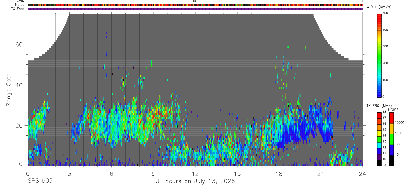408x188 pixels.
Task: Click the 12 hour tick label
Action: point(195,173)
